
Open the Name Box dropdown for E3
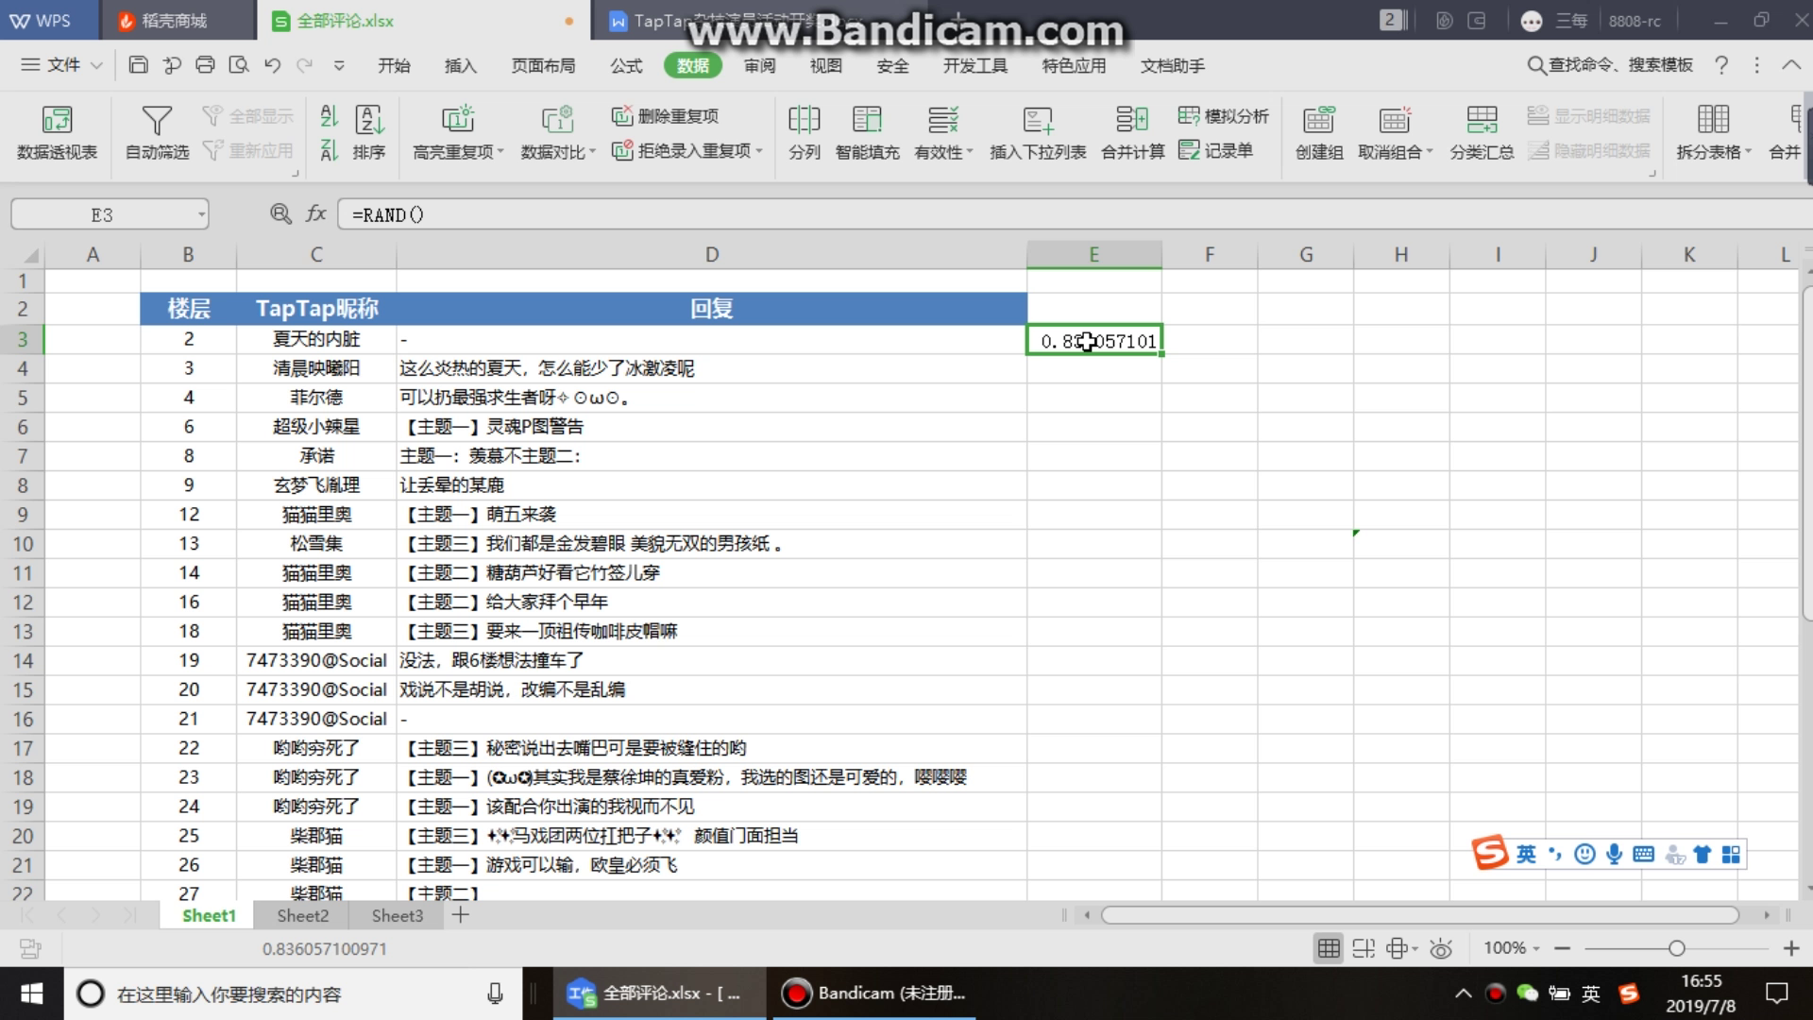(x=201, y=215)
